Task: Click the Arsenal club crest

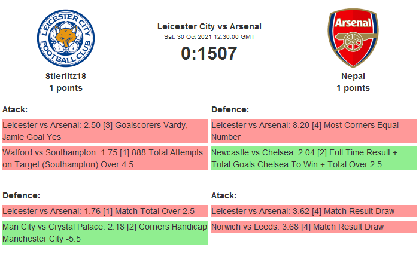Action: point(353,38)
